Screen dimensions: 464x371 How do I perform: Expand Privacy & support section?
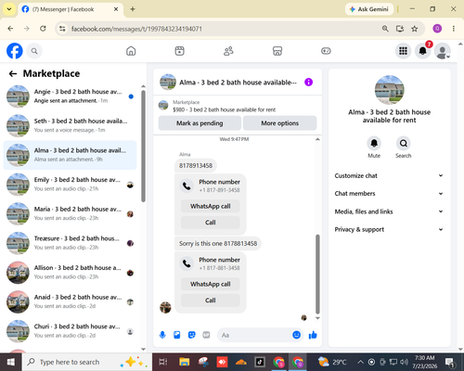pos(389,229)
